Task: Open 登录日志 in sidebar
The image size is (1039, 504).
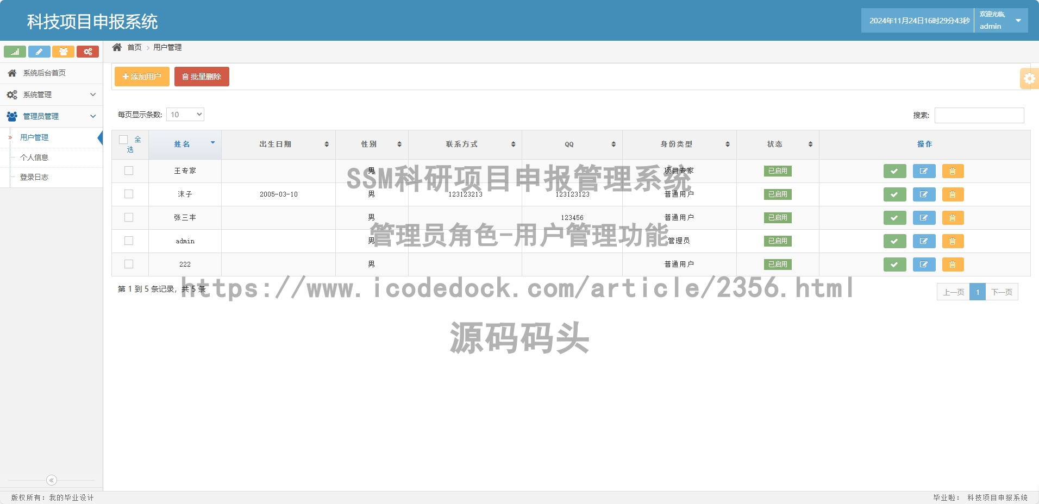Action: click(x=34, y=177)
